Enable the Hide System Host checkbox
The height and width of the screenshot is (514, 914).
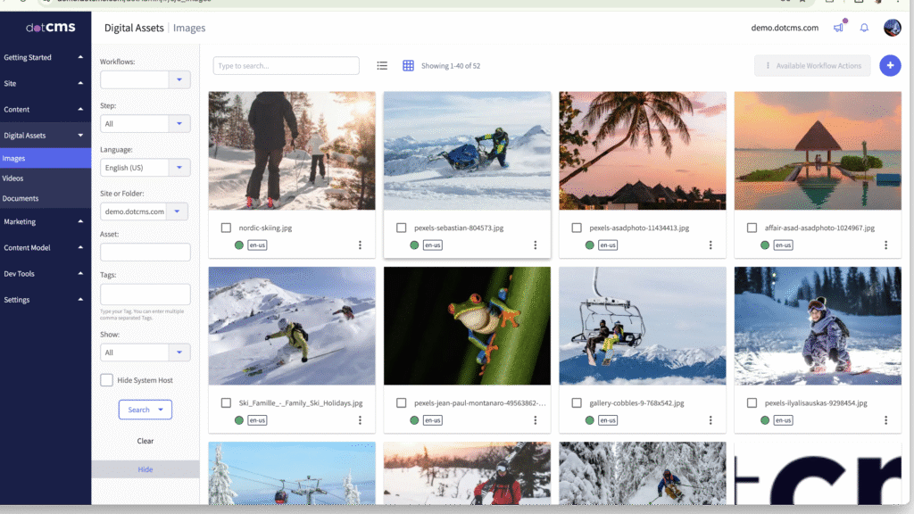coord(107,380)
